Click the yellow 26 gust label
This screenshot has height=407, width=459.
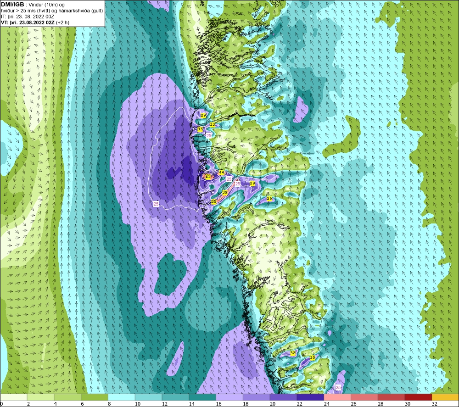coord(269,198)
